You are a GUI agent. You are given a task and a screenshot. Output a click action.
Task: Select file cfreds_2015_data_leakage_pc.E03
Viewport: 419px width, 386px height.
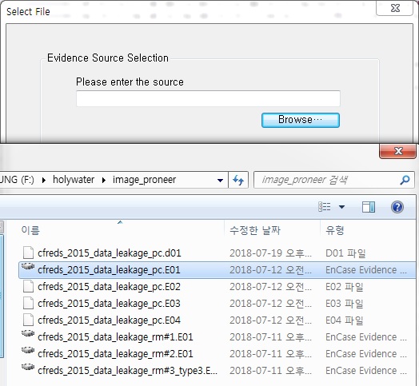tap(109, 304)
